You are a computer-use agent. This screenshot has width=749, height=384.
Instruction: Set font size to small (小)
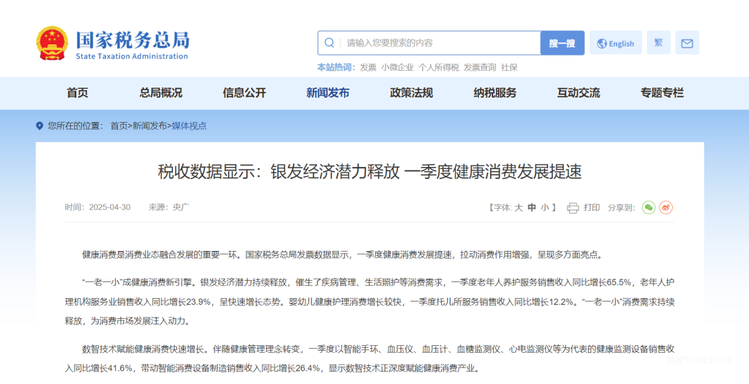point(544,208)
